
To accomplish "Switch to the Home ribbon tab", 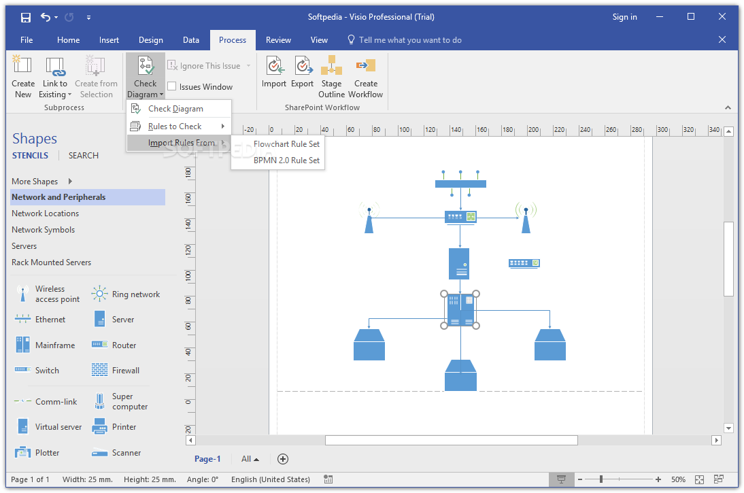I will (x=68, y=40).
